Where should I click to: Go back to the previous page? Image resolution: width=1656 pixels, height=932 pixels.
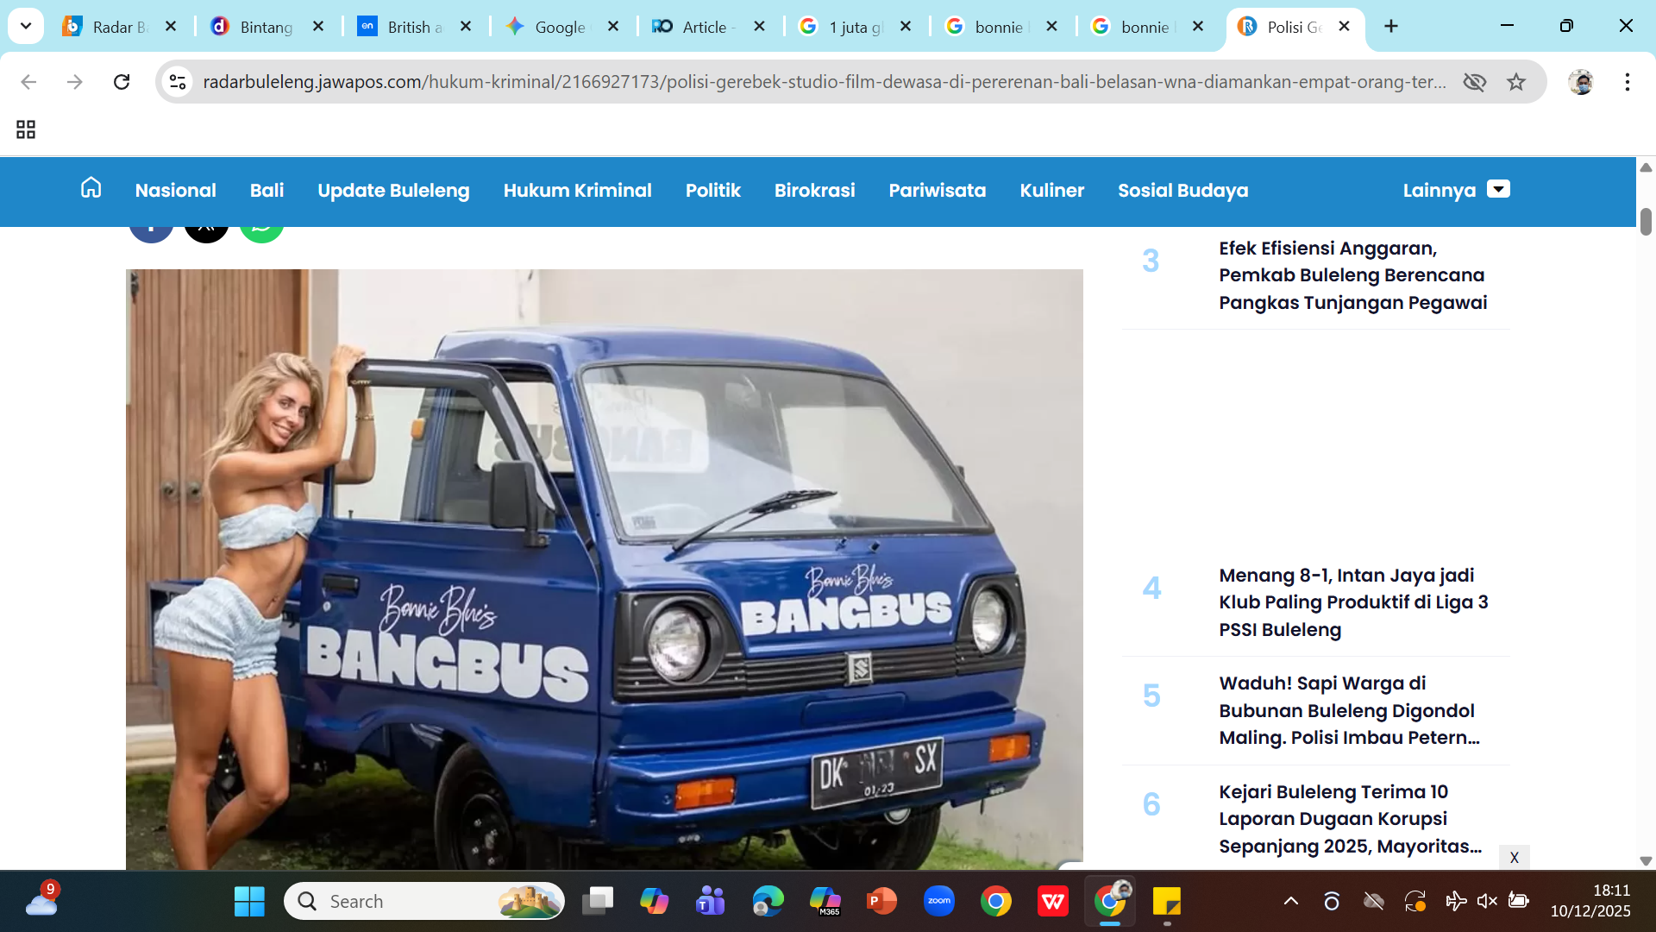pyautogui.click(x=28, y=82)
